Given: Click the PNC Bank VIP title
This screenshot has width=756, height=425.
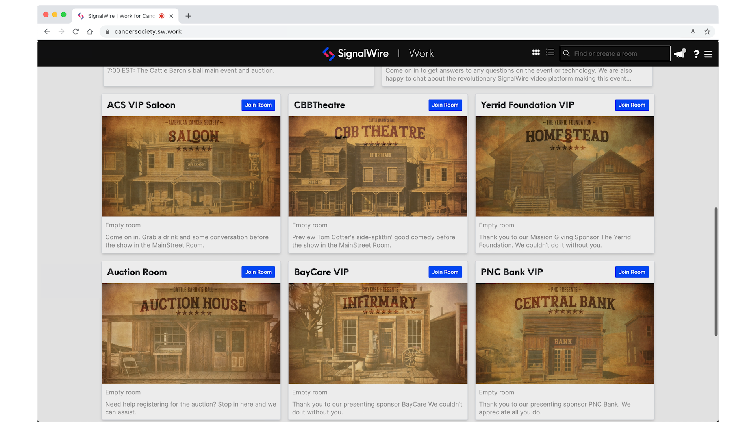Looking at the screenshot, I should pyautogui.click(x=511, y=272).
